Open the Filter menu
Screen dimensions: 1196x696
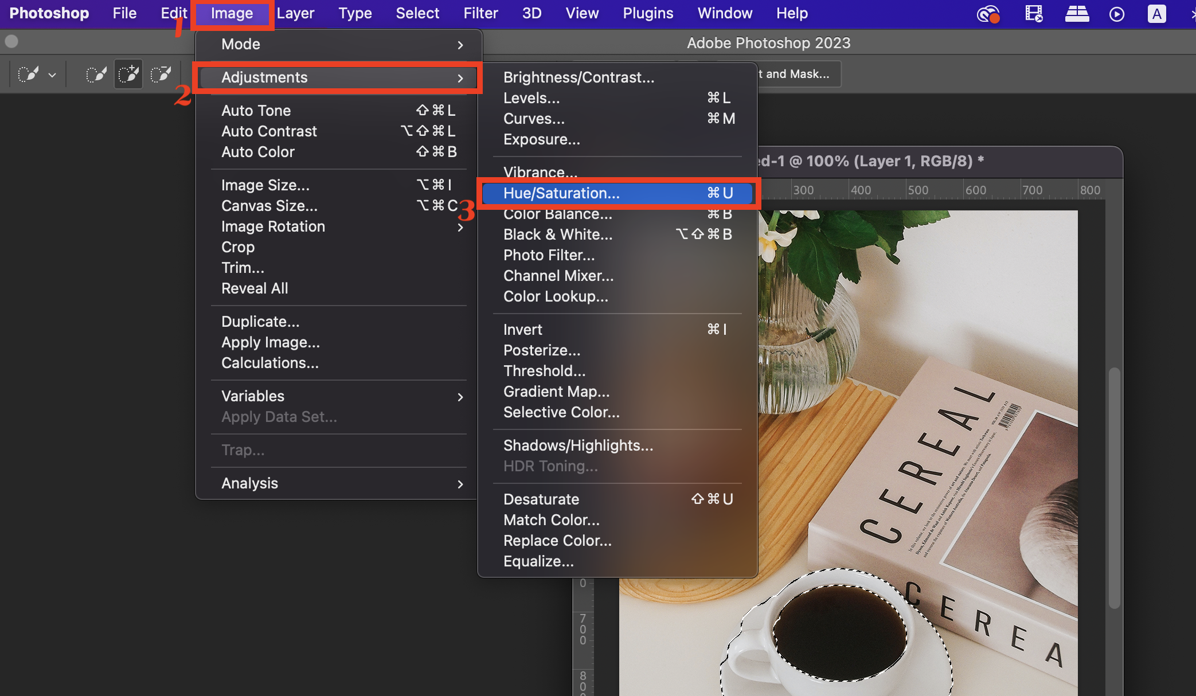[x=480, y=13]
